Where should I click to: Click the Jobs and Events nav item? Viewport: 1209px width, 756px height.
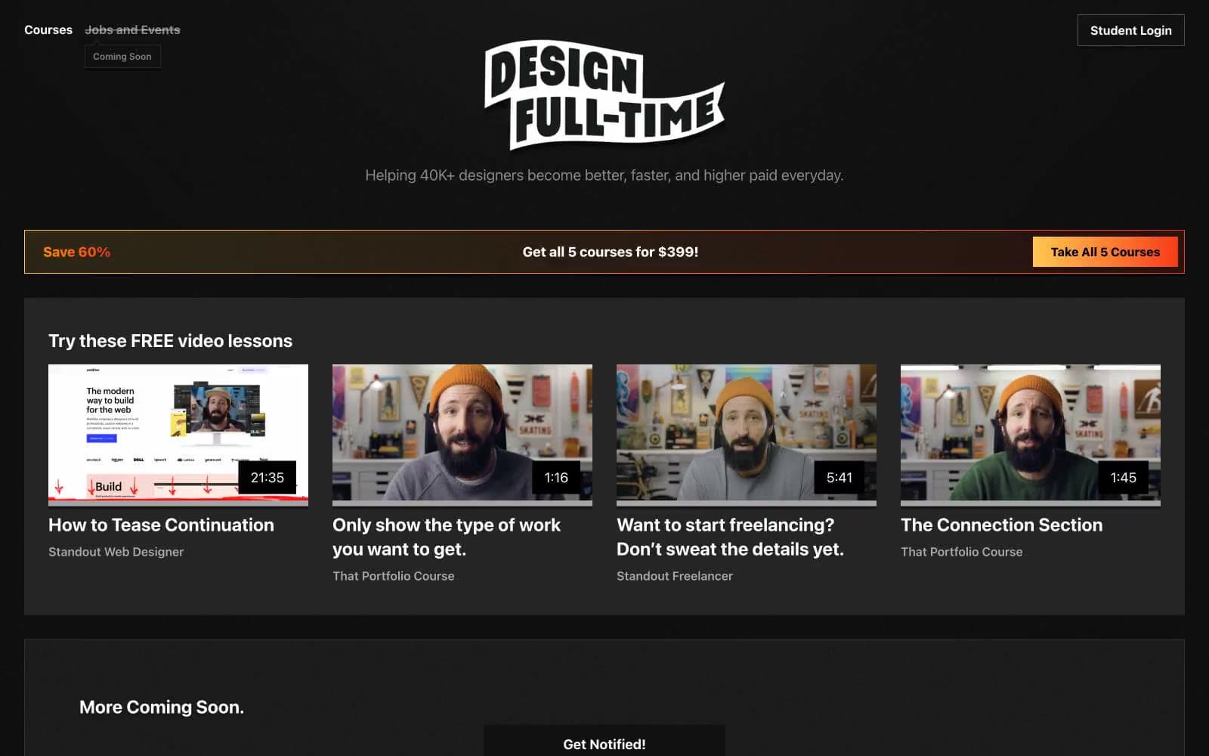[132, 30]
